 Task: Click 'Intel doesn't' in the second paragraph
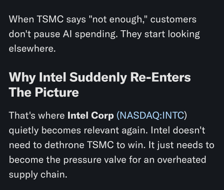(178, 130)
